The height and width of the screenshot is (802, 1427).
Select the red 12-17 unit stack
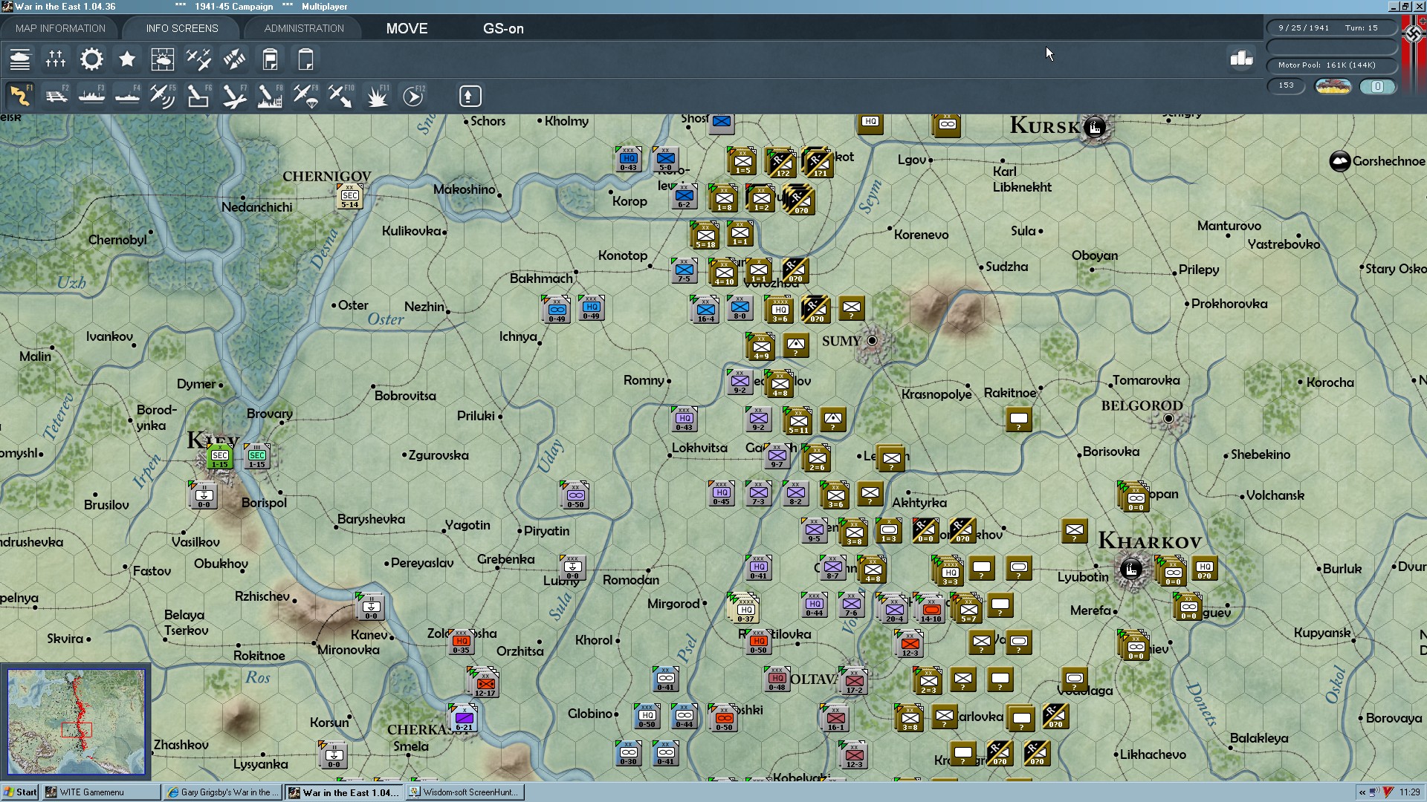485,683
